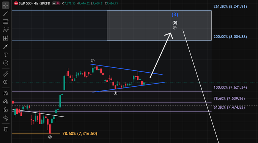The height and width of the screenshot is (143, 258).
Task: Lock all drawing tools padlock
Action: [x=6, y=110]
